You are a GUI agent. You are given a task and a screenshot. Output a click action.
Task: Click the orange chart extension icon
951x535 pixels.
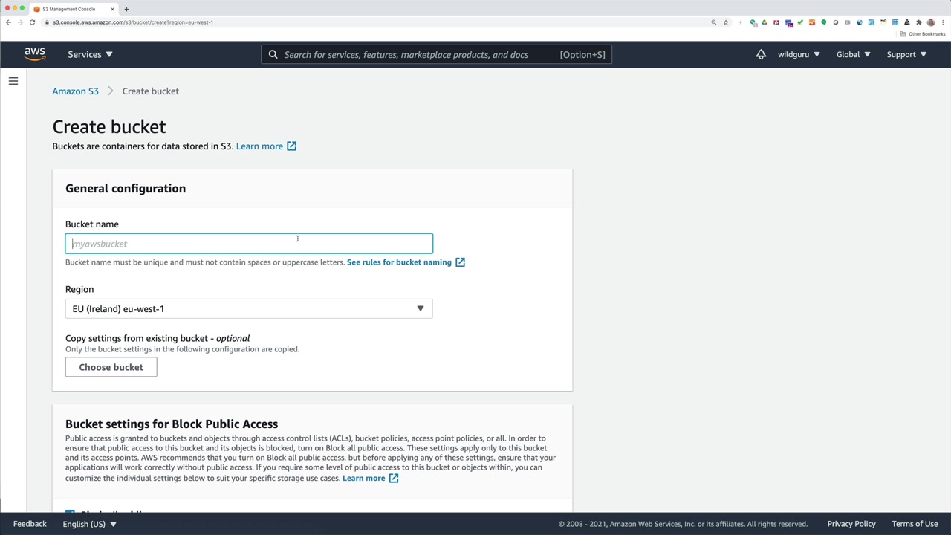[x=812, y=22]
